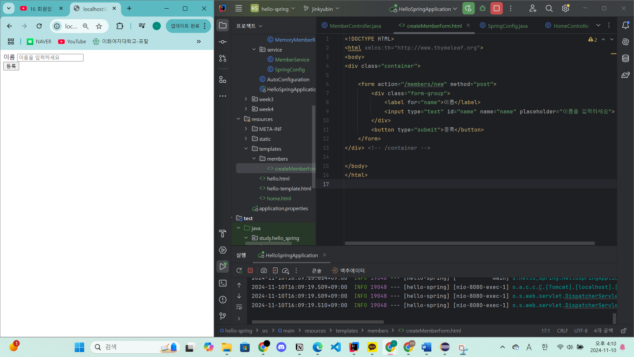Open the Commit tool window icon

pos(223,42)
